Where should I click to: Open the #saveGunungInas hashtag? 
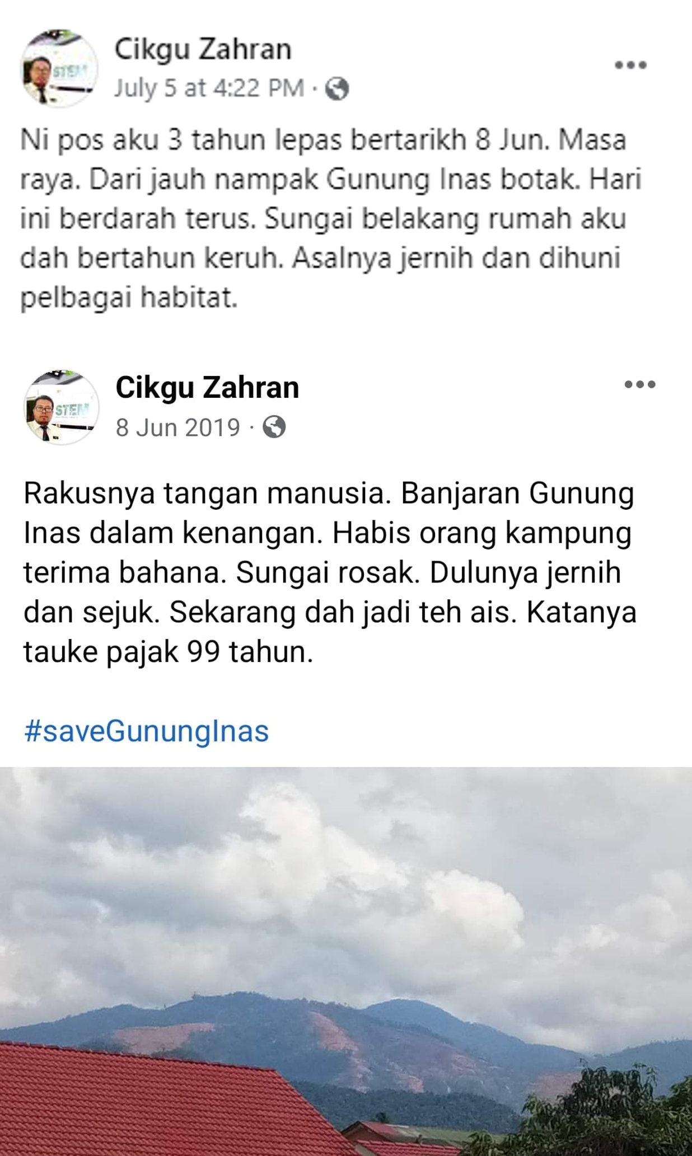147,731
